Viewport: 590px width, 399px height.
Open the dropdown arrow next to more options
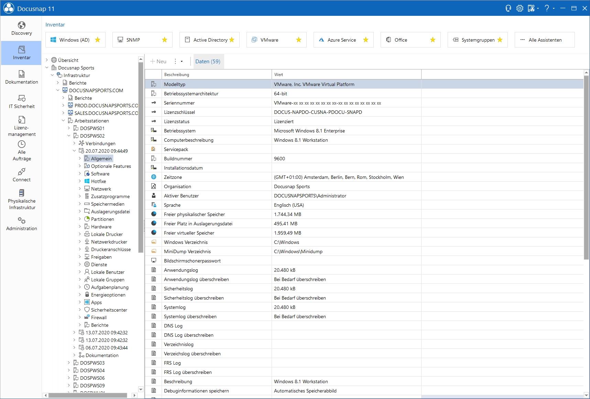tap(182, 62)
